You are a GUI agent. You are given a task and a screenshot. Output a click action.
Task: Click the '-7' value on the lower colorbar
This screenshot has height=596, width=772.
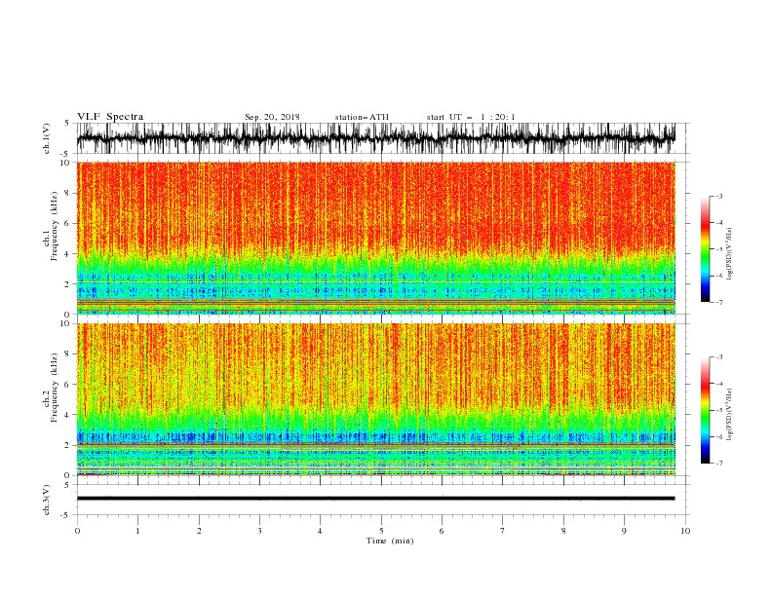pos(719,464)
